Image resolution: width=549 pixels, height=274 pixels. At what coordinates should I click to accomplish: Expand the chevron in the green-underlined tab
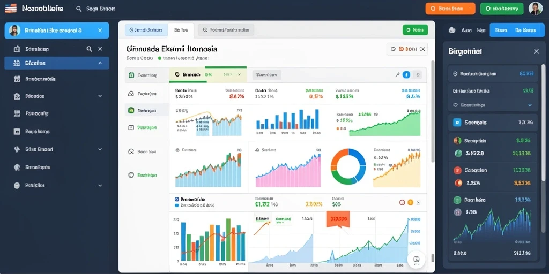(x=239, y=74)
